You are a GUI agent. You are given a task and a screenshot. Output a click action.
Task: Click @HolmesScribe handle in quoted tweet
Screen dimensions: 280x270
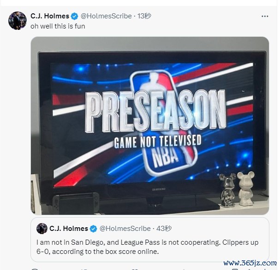(125, 229)
